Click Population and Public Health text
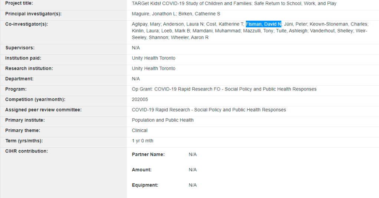379x198 pixels. coord(162,120)
